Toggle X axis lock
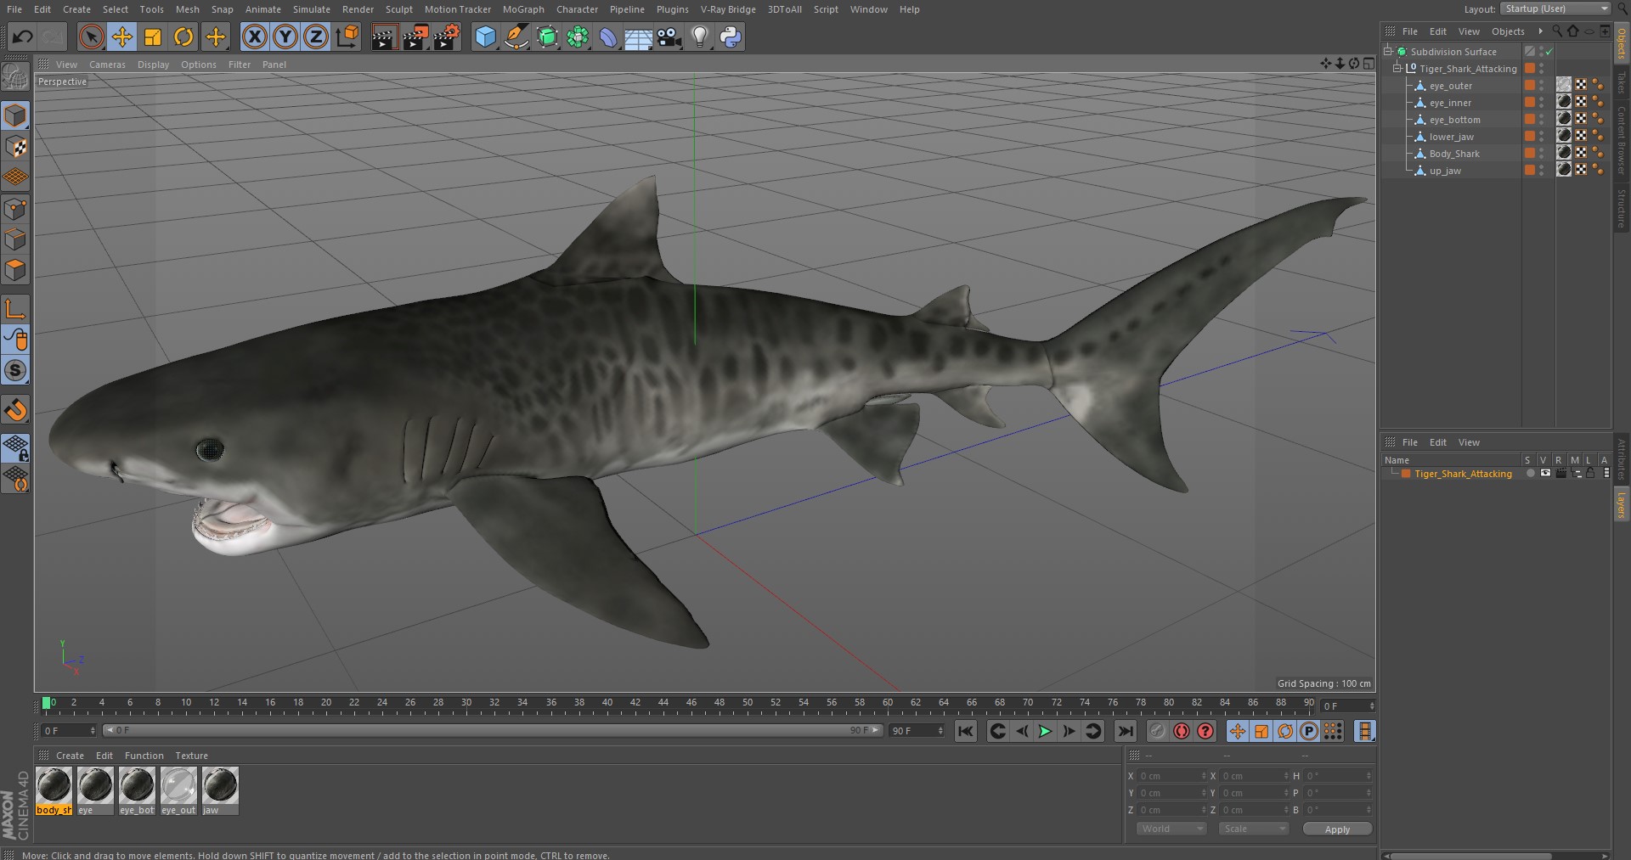 pyautogui.click(x=254, y=37)
